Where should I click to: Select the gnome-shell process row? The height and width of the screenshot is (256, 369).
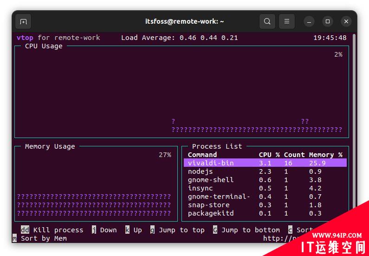click(265, 180)
